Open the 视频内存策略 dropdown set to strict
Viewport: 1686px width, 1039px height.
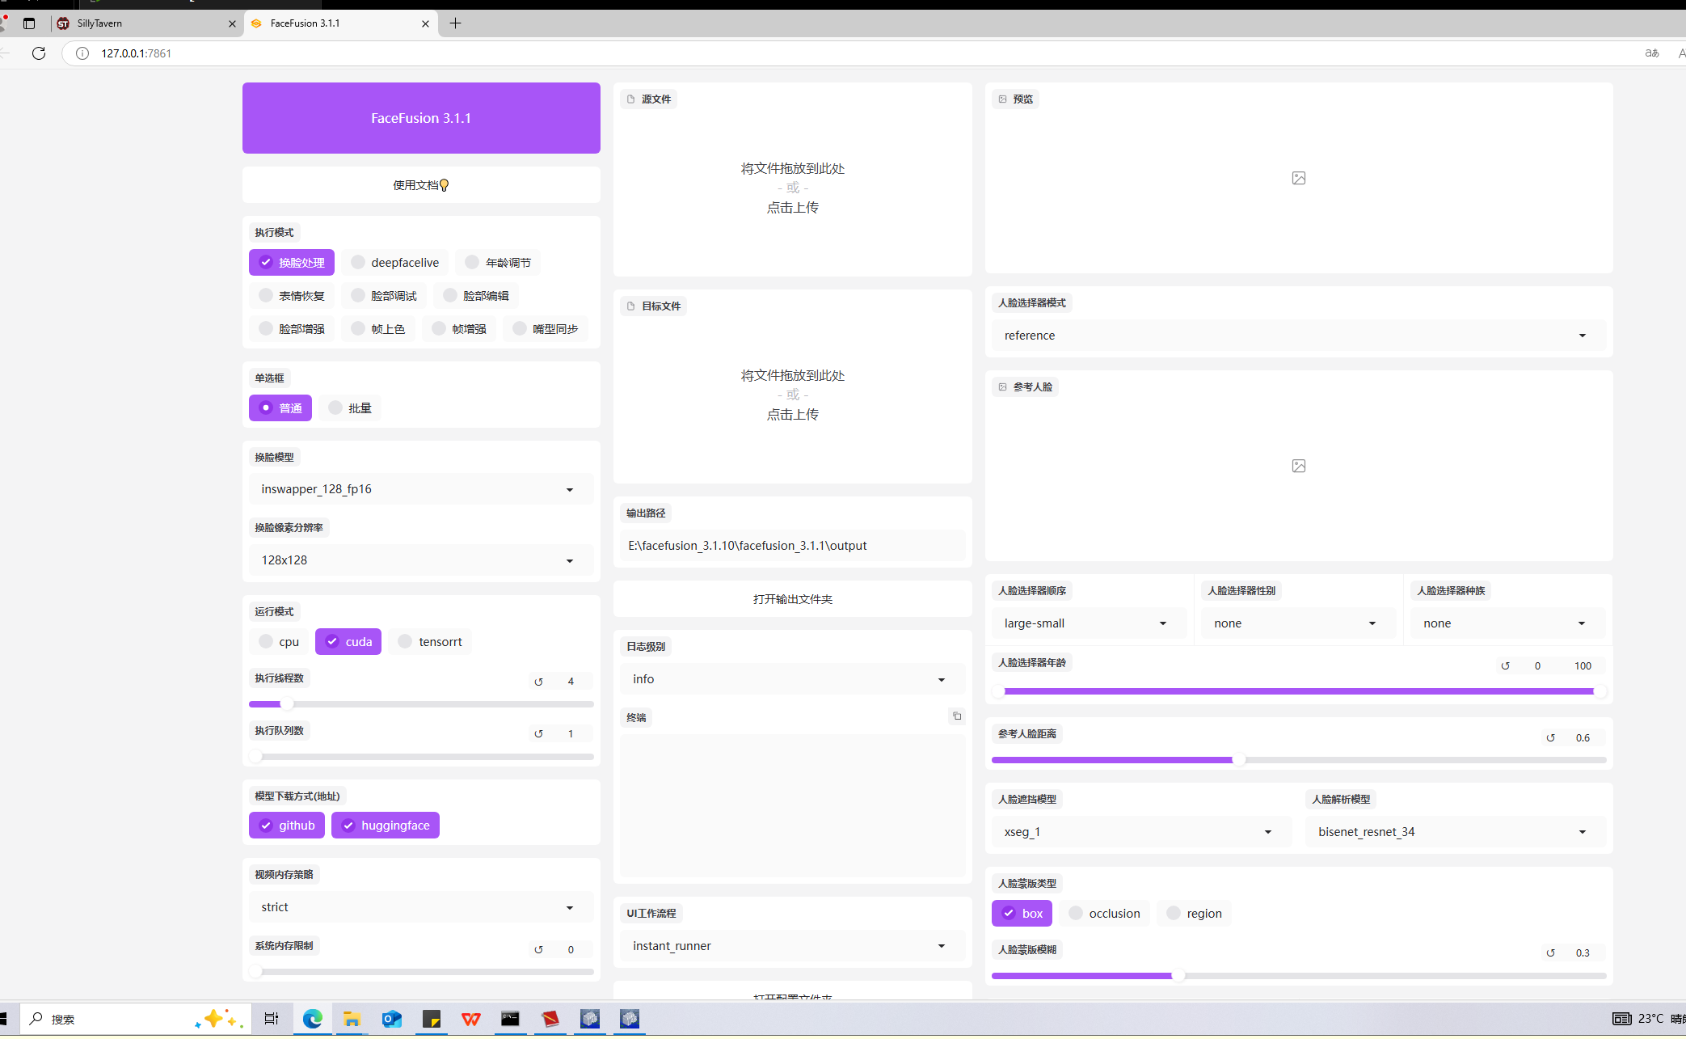coord(421,907)
